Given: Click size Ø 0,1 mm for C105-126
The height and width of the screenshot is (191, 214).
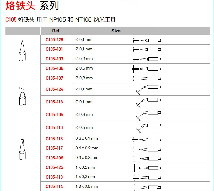Looking at the screenshot, I should coord(84,40).
